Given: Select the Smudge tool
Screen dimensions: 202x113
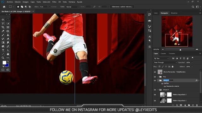Looking at the screenshot, I should click(x=8, y=43).
